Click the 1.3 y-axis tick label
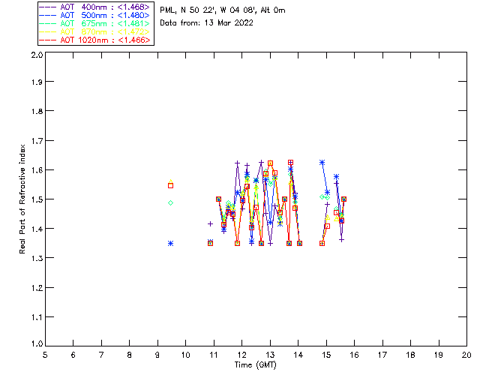The width and height of the screenshot is (480, 384). pyautogui.click(x=37, y=258)
